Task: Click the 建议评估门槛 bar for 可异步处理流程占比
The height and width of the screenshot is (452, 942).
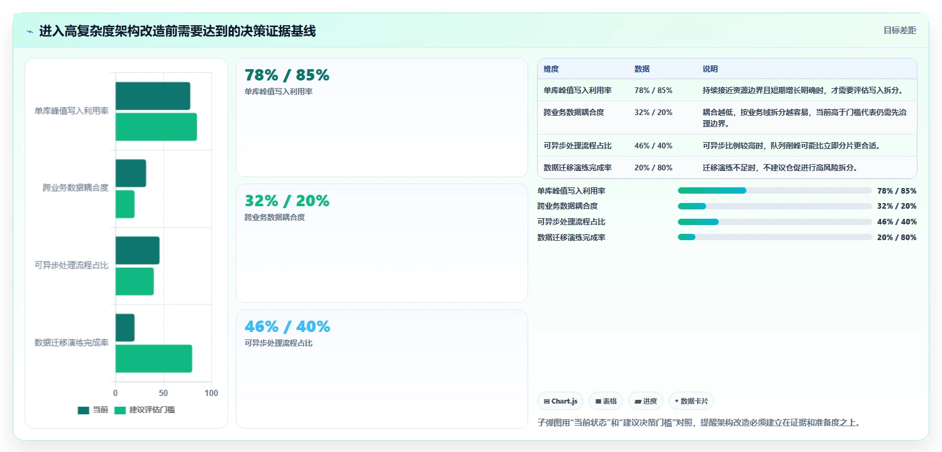Action: click(135, 281)
